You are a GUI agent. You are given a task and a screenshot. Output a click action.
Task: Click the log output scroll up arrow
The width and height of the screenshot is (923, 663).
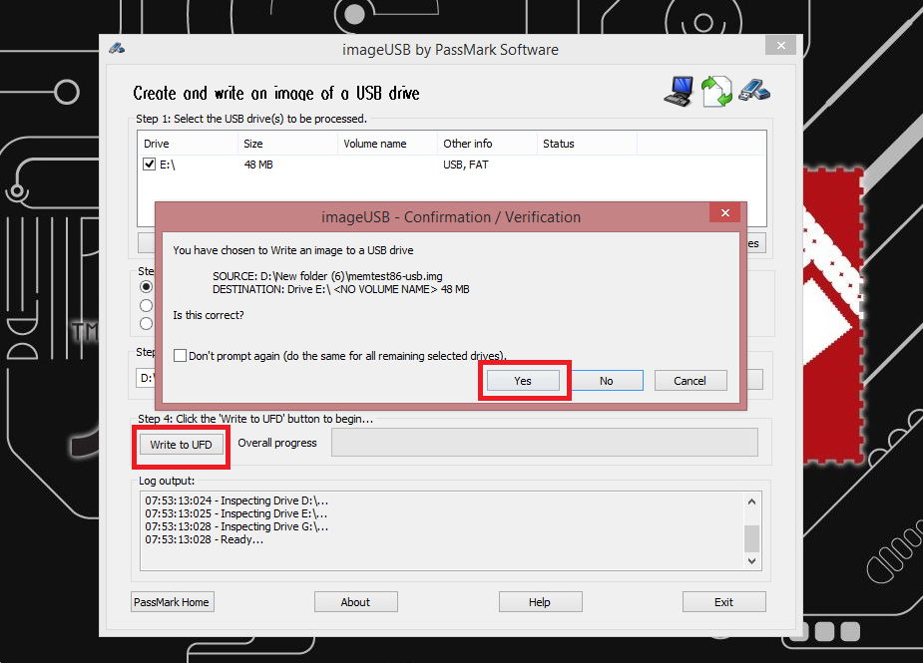tap(751, 501)
